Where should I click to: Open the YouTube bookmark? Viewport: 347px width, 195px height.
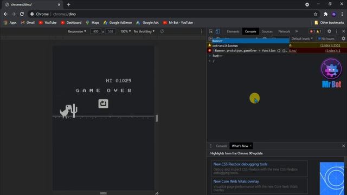[x=48, y=23]
